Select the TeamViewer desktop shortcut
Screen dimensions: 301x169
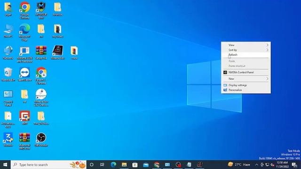tap(24, 74)
